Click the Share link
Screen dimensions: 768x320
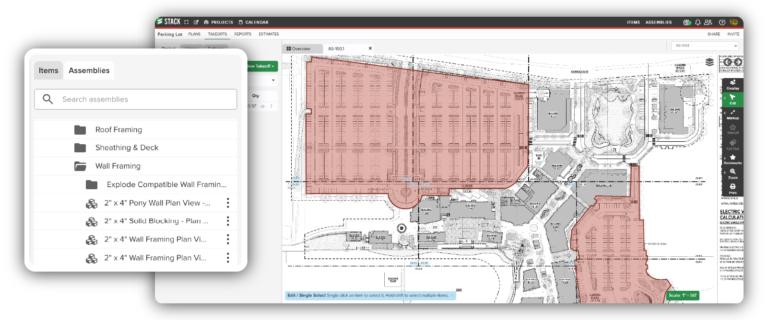pyautogui.click(x=713, y=34)
